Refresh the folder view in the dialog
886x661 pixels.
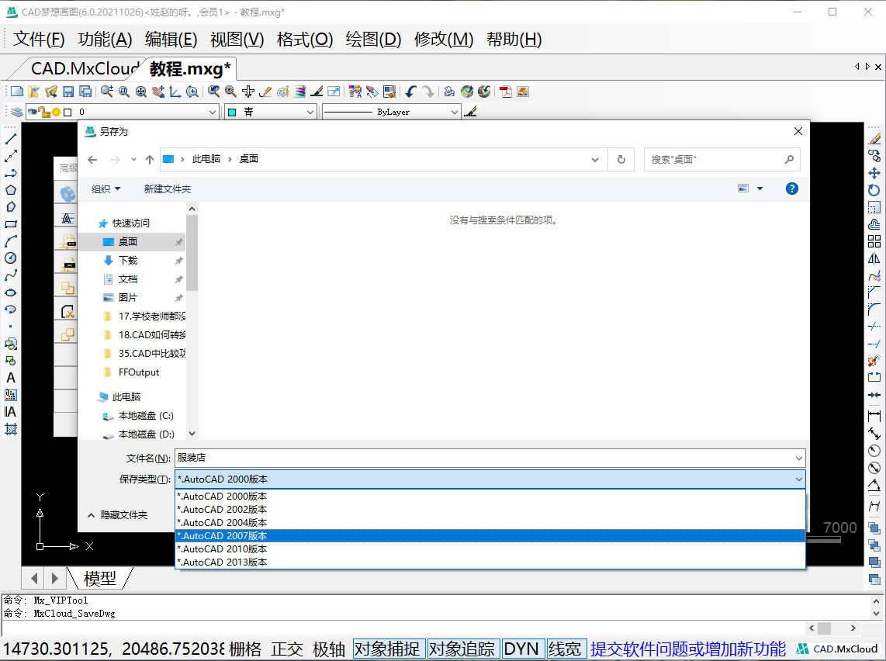pyautogui.click(x=621, y=159)
